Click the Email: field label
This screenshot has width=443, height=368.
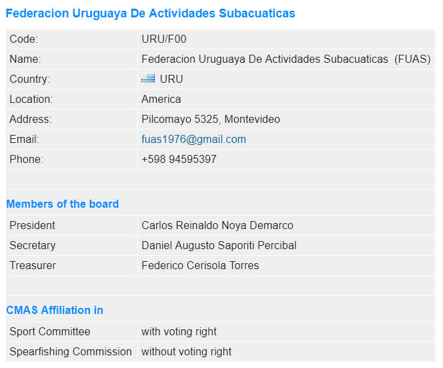(24, 140)
